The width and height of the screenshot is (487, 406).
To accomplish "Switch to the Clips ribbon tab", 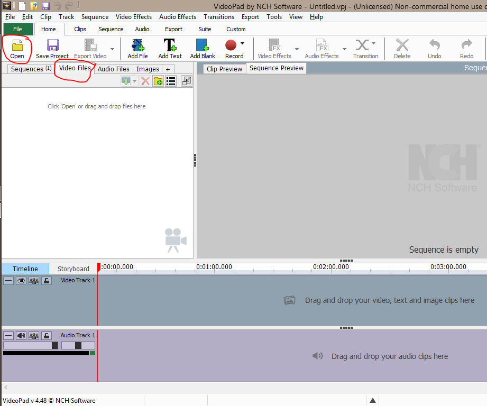I will [80, 29].
